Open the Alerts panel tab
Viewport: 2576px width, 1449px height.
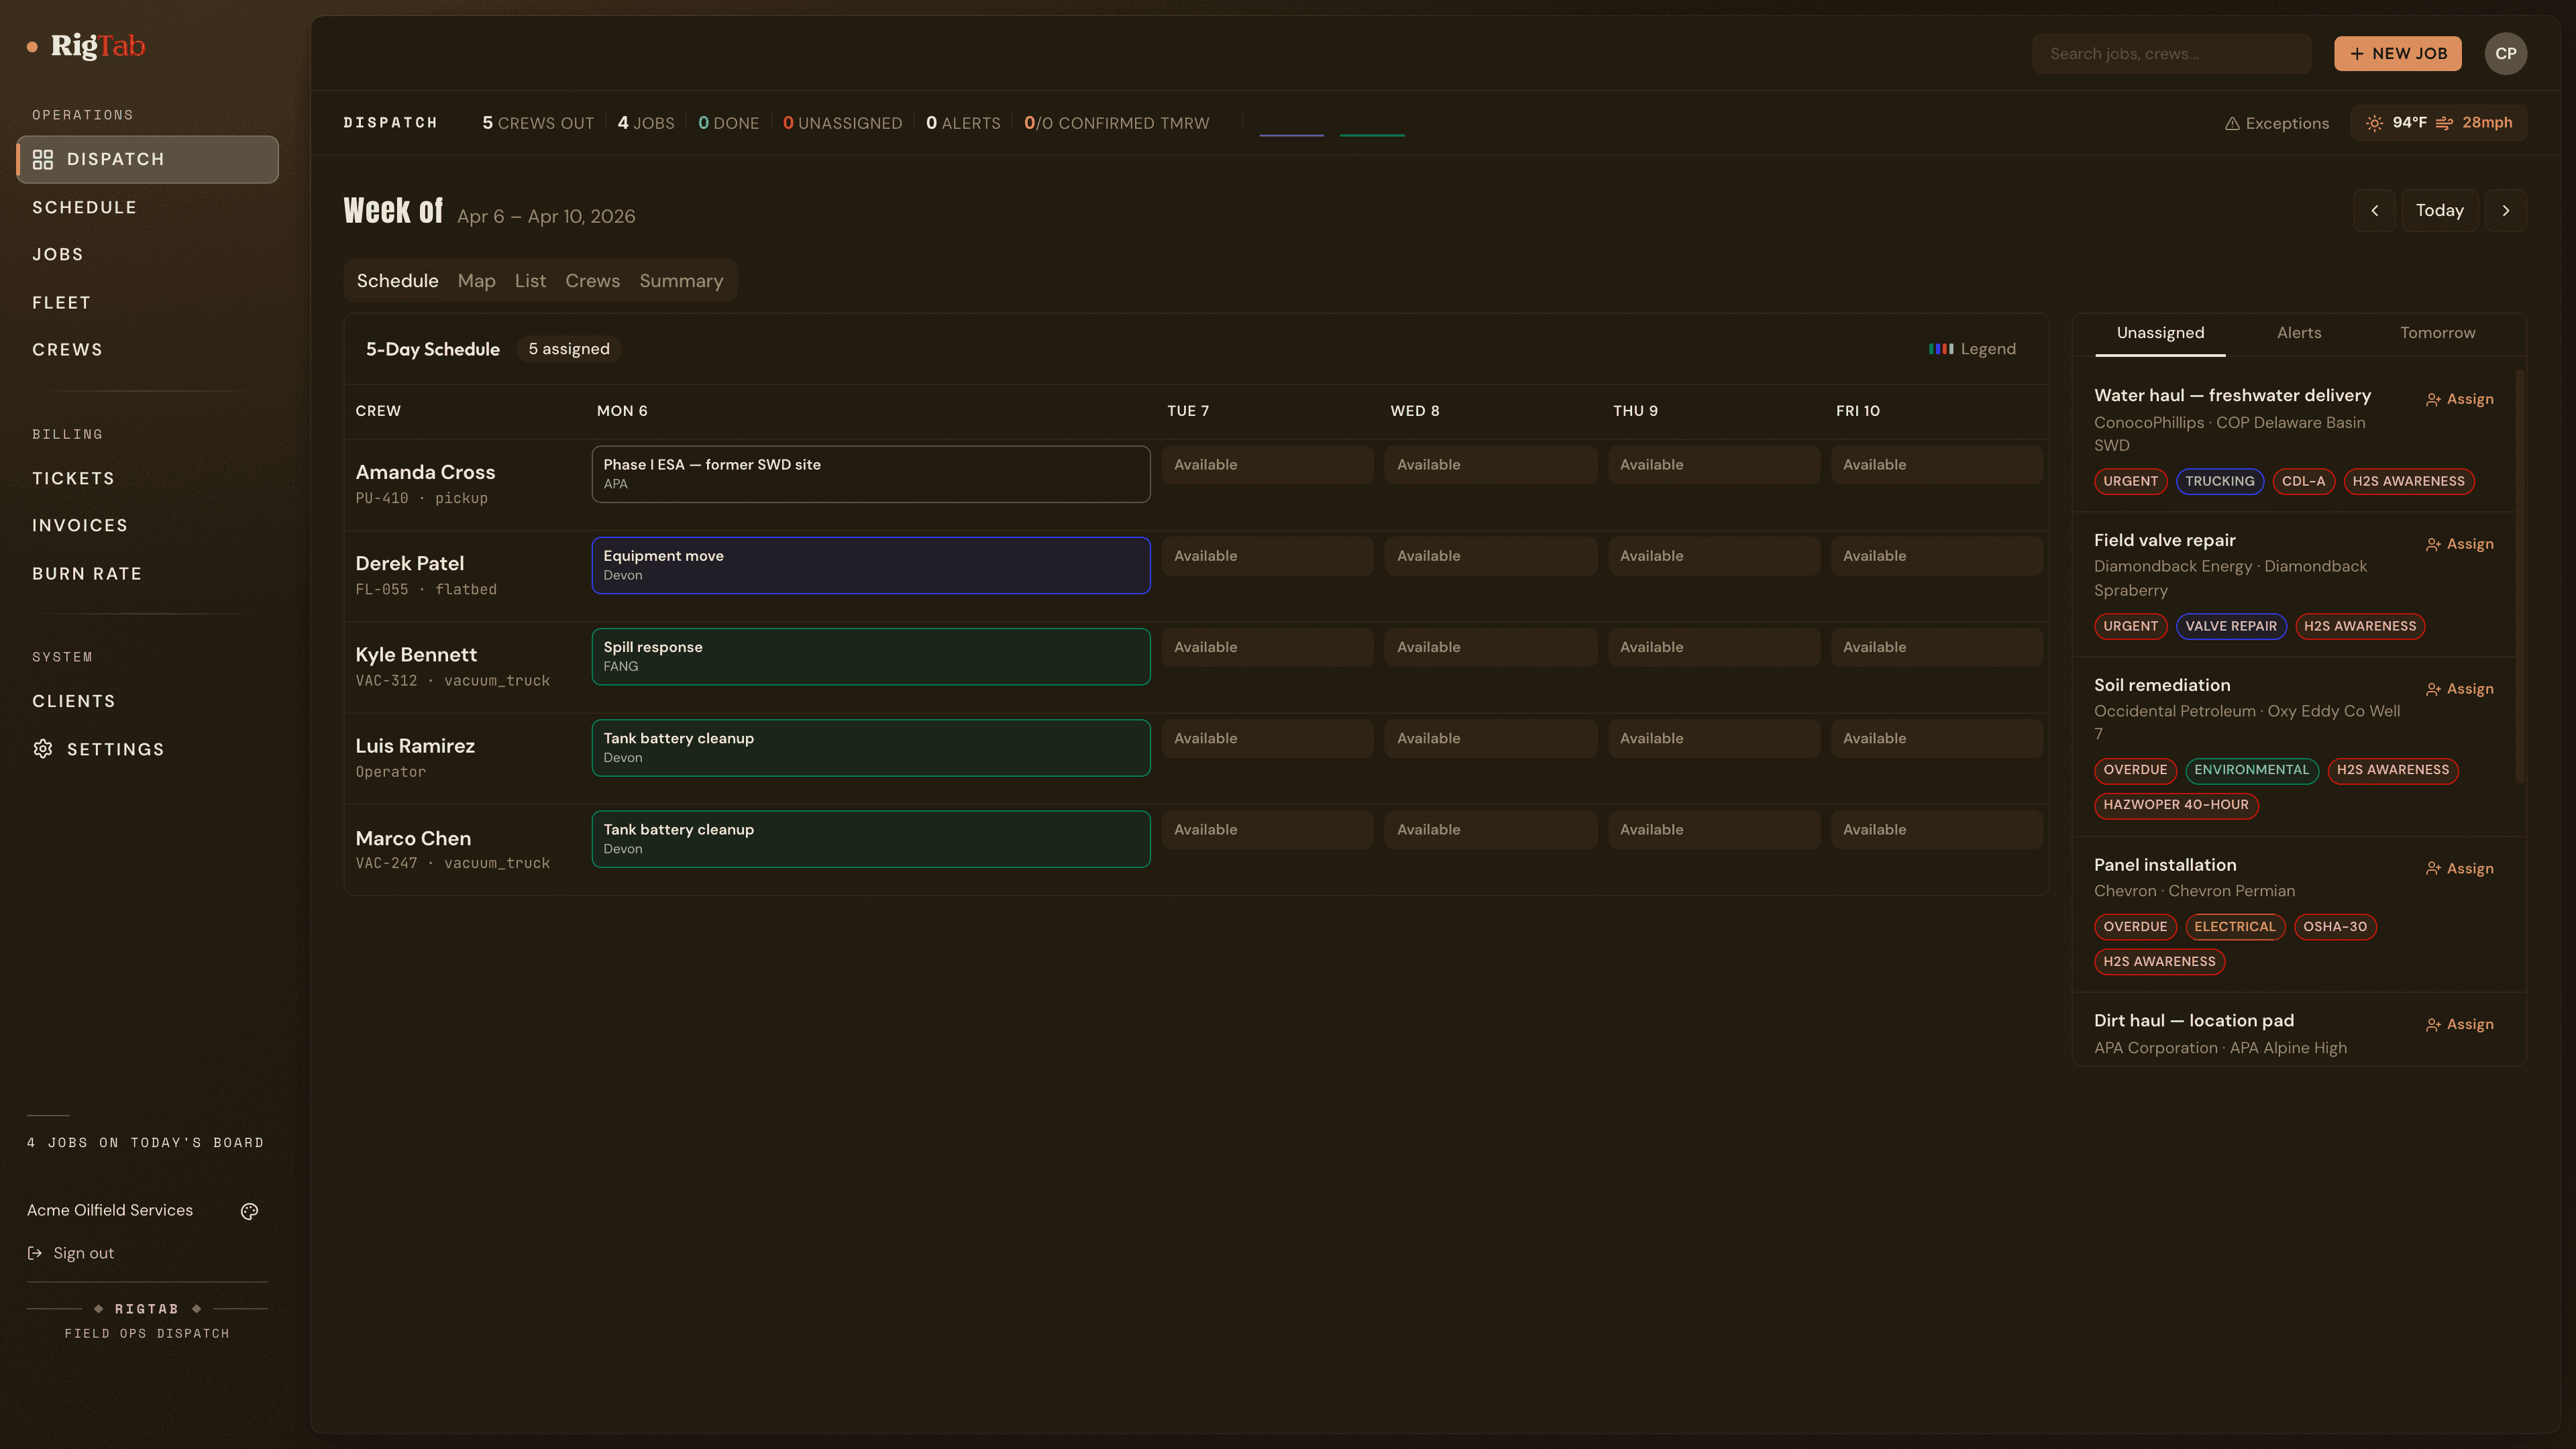pyautogui.click(x=2298, y=333)
